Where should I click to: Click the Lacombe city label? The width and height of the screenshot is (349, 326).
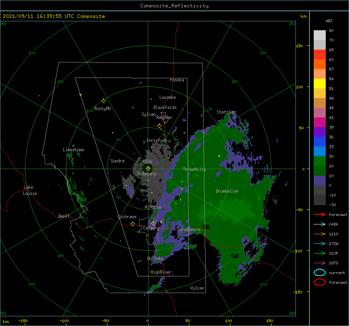tap(168, 97)
